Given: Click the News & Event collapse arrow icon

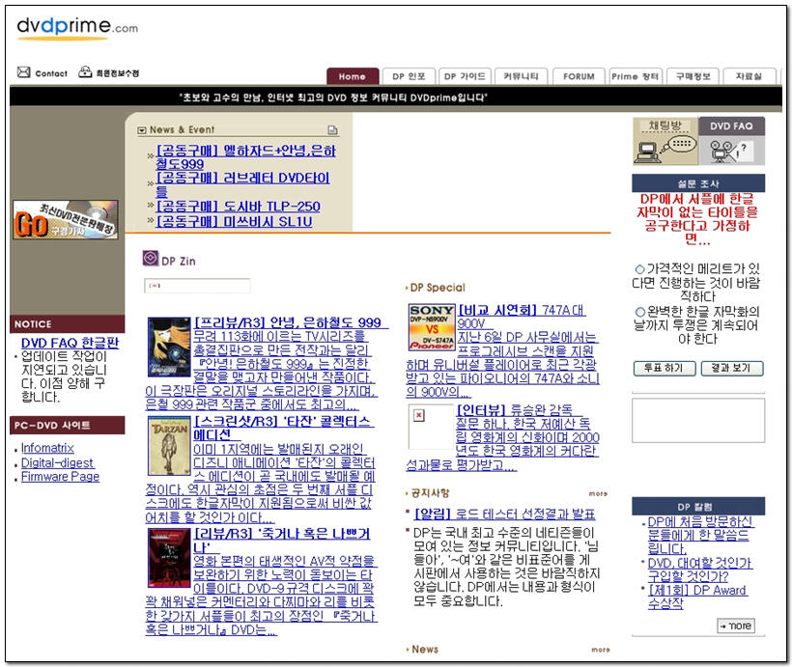Looking at the screenshot, I should pyautogui.click(x=141, y=130).
